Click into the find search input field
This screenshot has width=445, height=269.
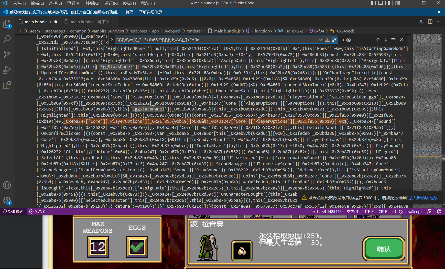[x=215, y=40]
